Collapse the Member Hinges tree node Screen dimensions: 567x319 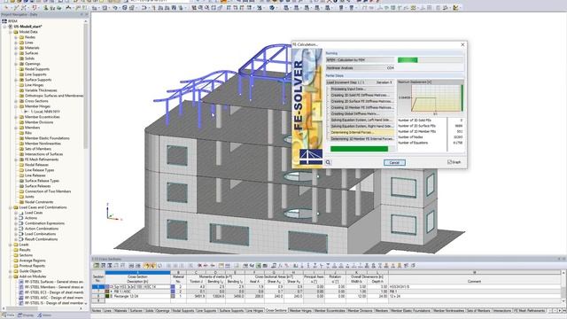click(16, 106)
